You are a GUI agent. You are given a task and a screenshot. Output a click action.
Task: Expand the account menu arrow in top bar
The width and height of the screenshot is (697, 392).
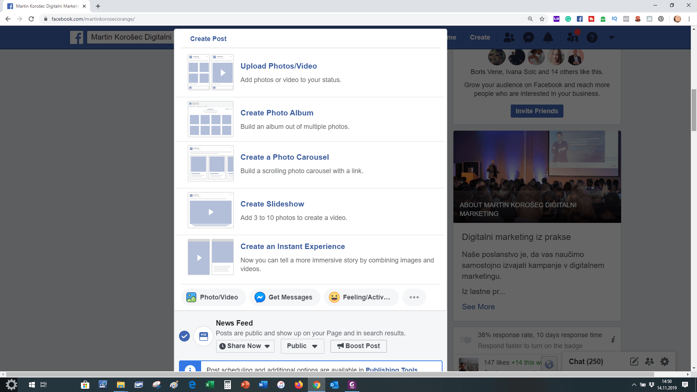coord(611,37)
